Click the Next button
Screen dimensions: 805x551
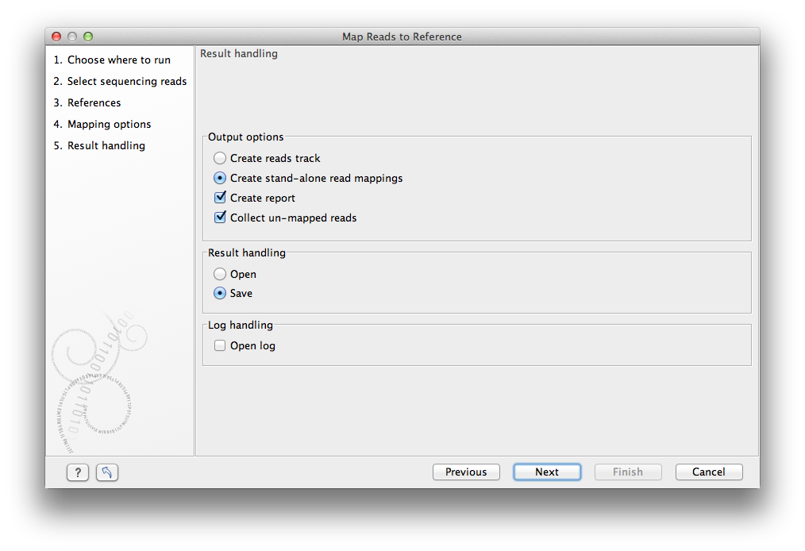pyautogui.click(x=547, y=471)
